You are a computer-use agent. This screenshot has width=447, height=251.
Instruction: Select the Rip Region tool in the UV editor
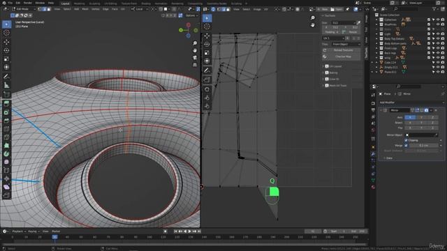[207, 79]
